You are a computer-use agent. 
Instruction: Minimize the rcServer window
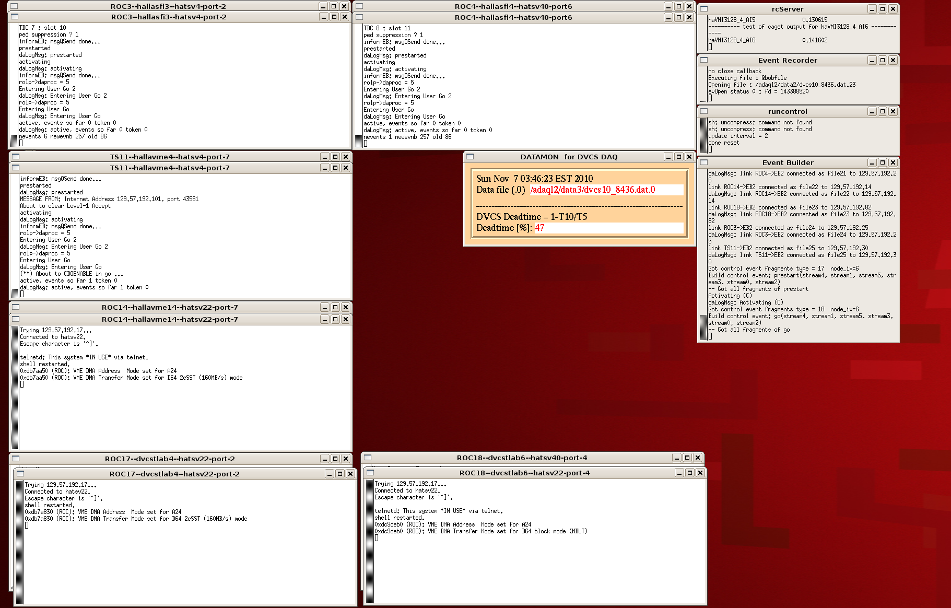point(872,9)
